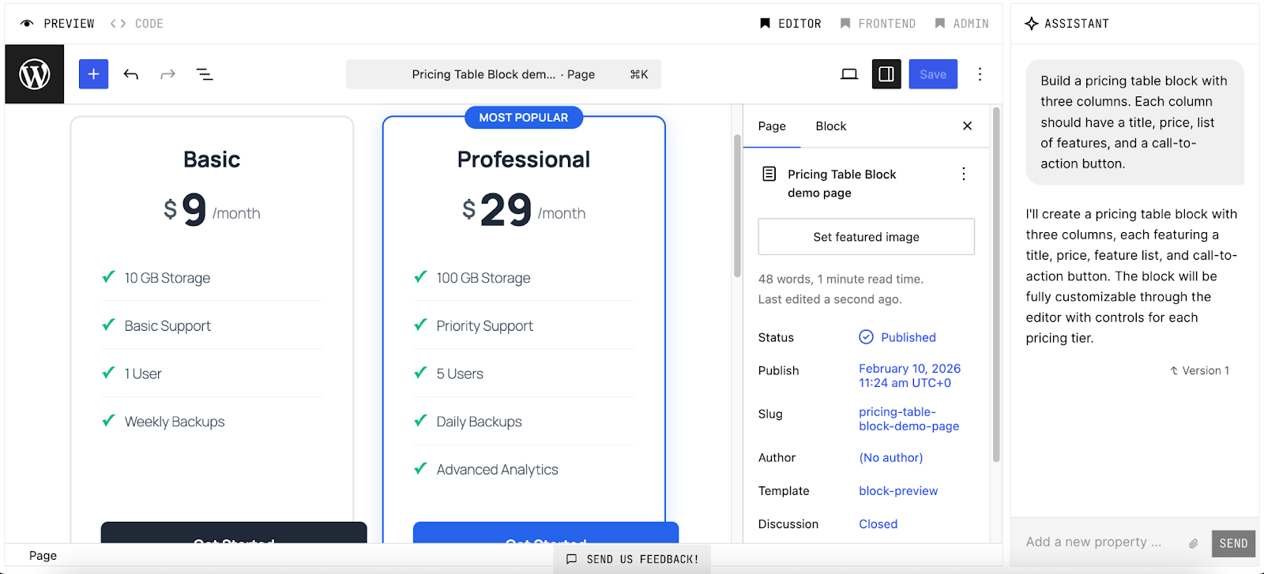Open the block-preview template options
This screenshot has height=574, width=1264.
898,491
